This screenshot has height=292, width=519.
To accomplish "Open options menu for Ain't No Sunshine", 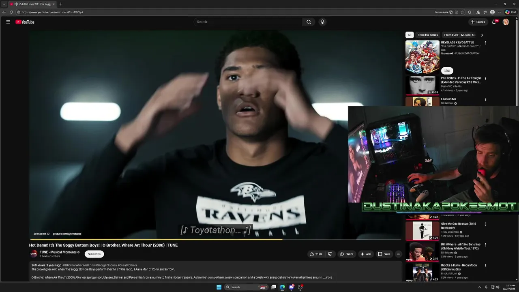I will (485, 245).
